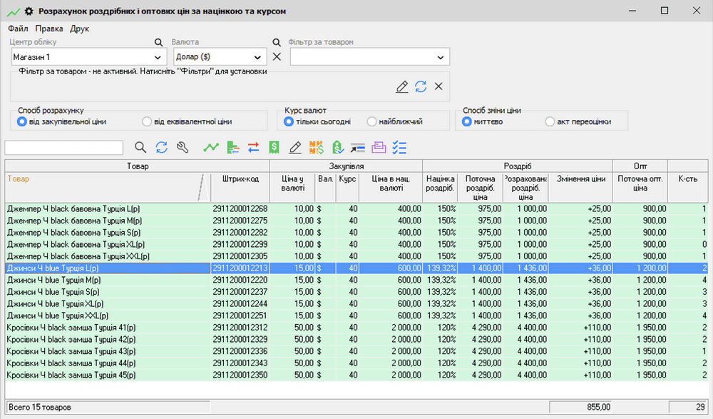This screenshot has width=713, height=419.
Task: Select 'найближчий' exchange rate option
Action: click(371, 122)
